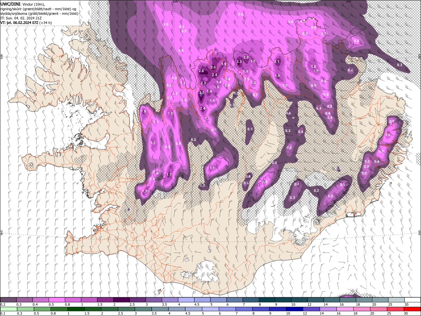Screen dimensions: 421x316
Task: Click the light gray snow legend swatch between 25 and 30
Action: [396, 300]
